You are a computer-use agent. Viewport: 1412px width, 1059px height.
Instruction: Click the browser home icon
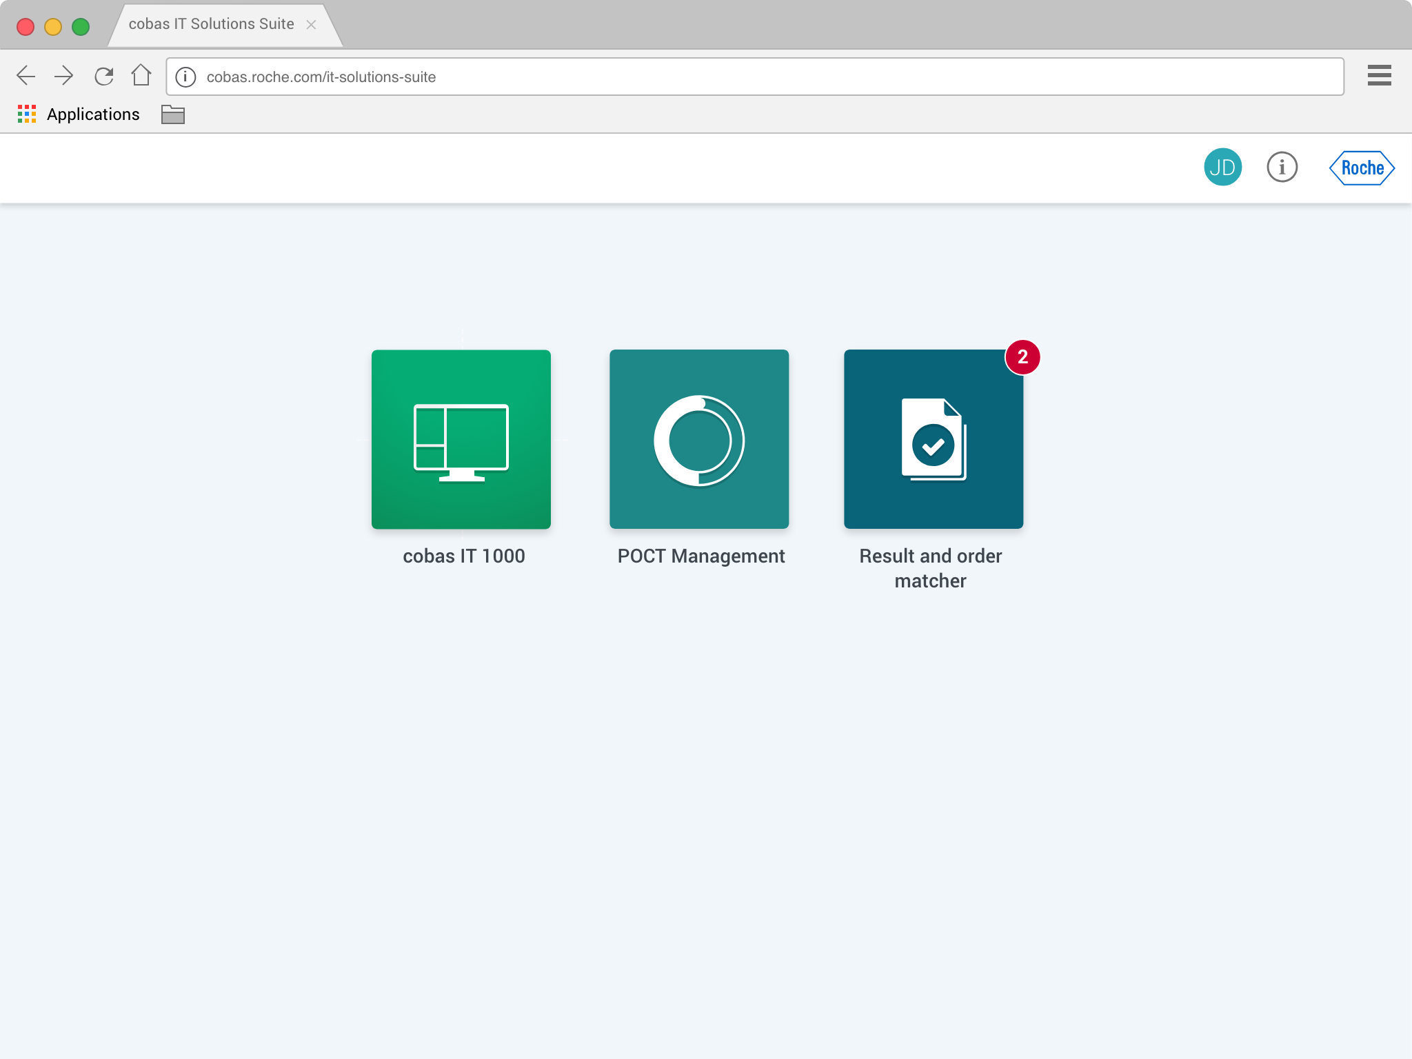[x=141, y=75]
